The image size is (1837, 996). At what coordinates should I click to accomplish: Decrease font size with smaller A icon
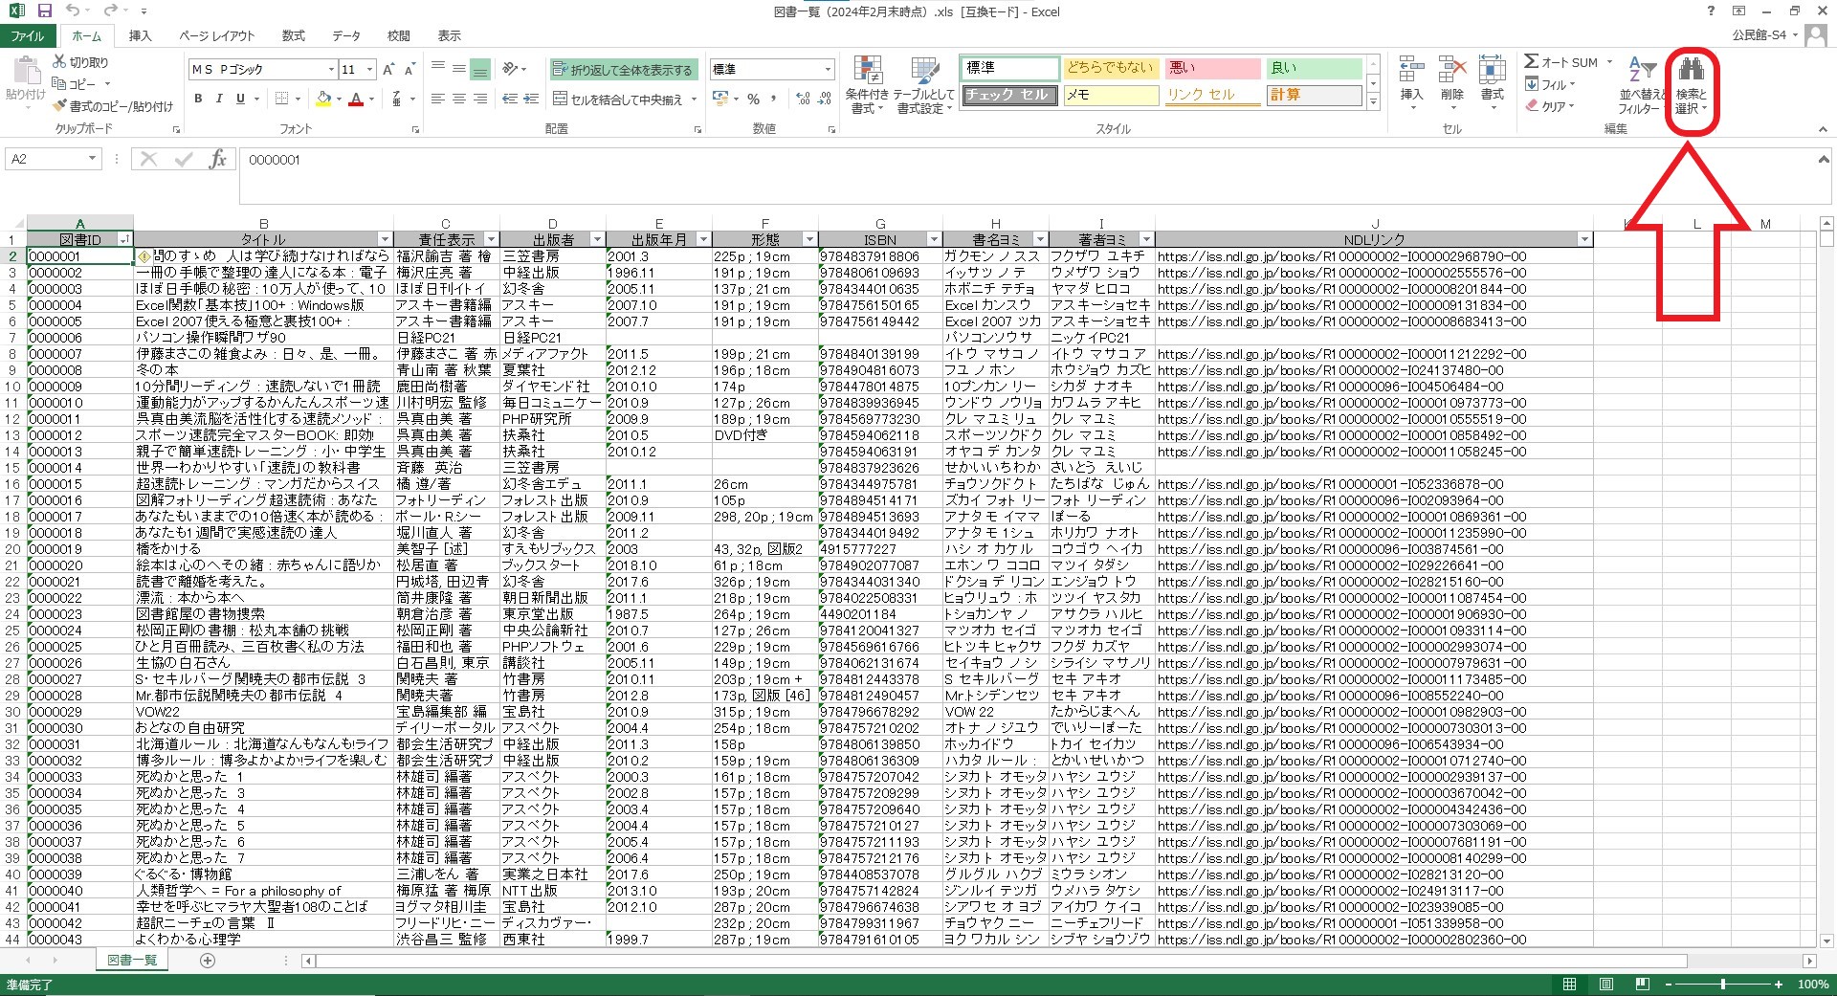pos(409,69)
